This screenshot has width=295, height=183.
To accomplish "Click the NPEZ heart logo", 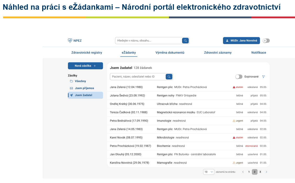I will 70,41.
